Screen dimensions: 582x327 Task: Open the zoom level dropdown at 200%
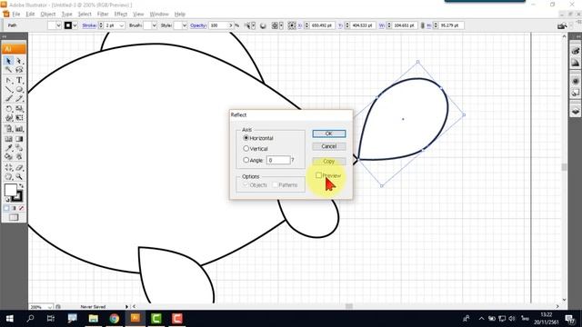tap(49, 307)
